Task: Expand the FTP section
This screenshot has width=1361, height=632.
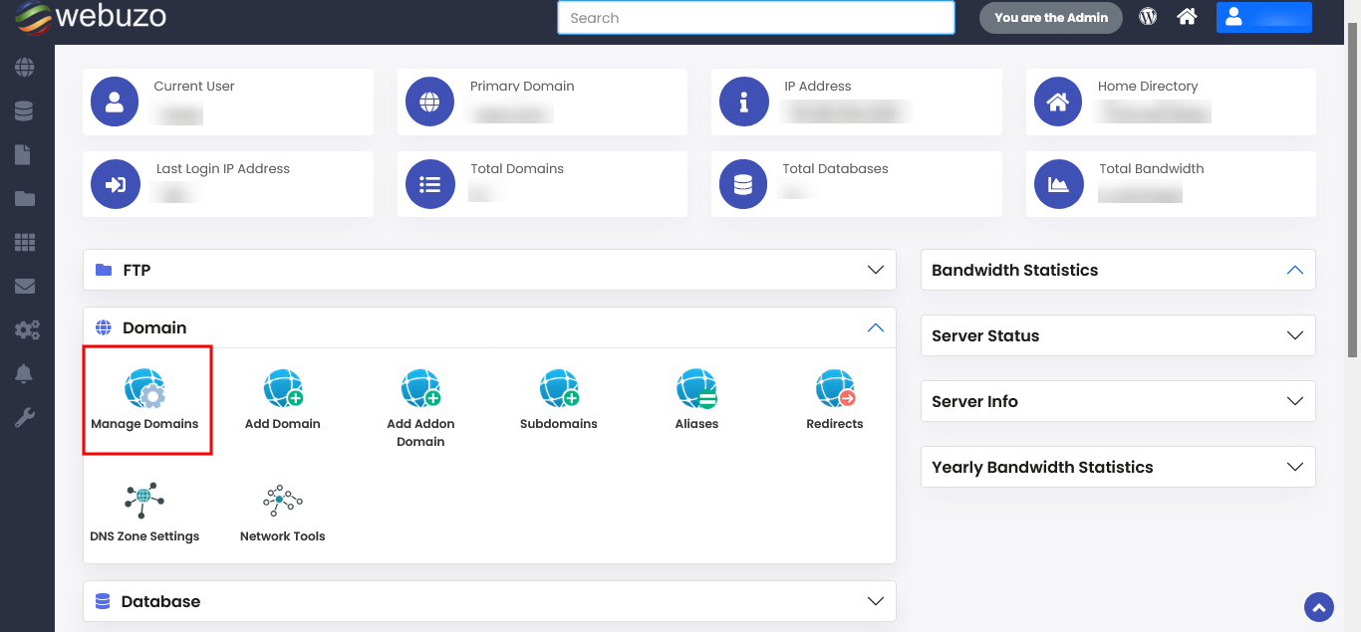Action: (x=876, y=270)
